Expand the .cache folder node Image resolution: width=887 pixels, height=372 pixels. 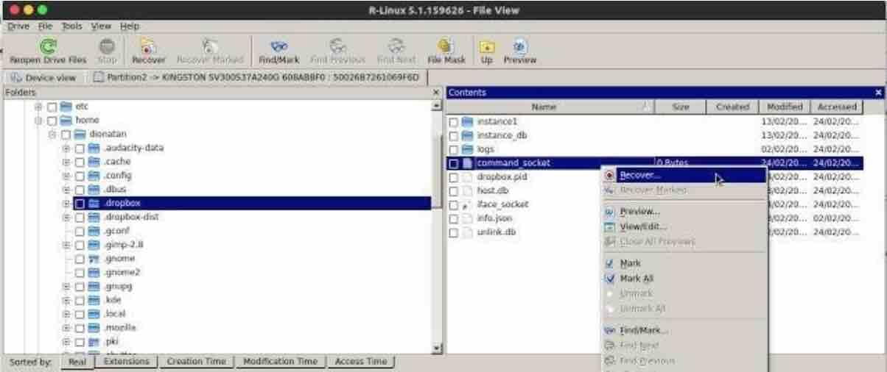[66, 162]
